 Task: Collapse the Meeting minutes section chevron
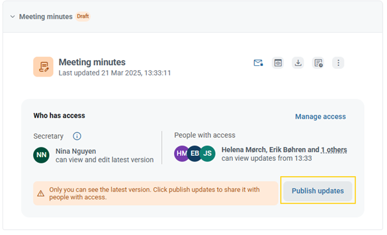coord(13,17)
